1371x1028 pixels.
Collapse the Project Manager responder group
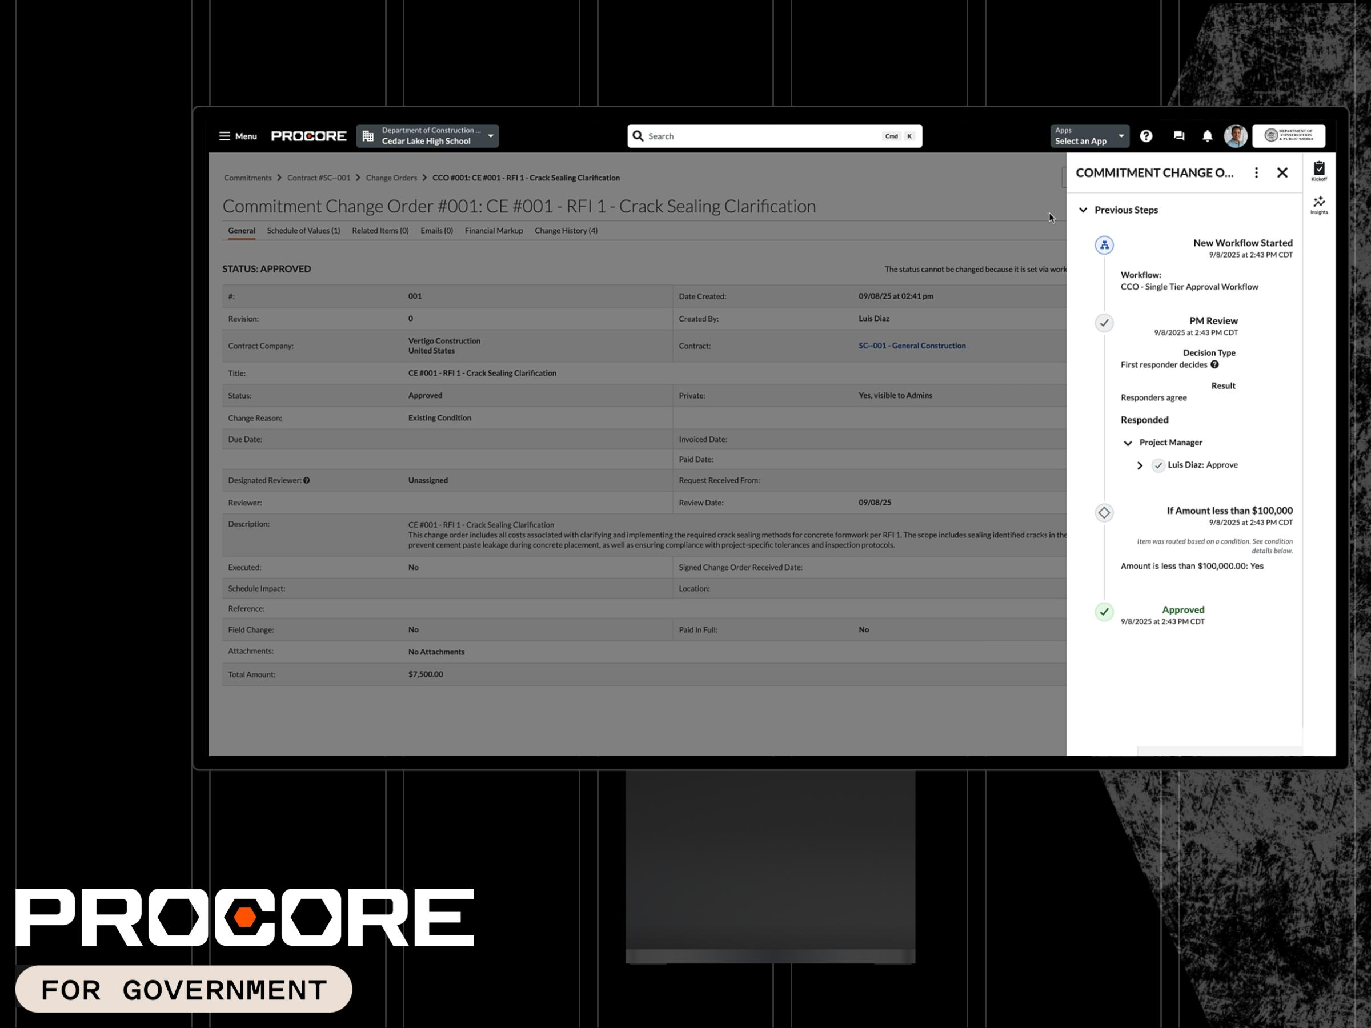pyautogui.click(x=1128, y=443)
